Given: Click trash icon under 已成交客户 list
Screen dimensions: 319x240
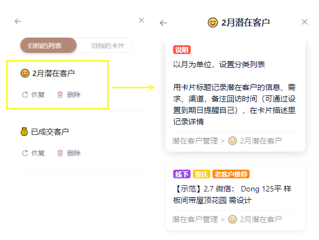Looking at the screenshot, I should tap(60, 153).
